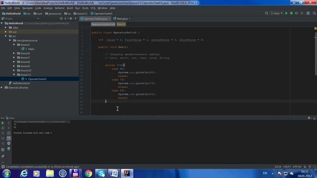The width and height of the screenshot is (317, 178).
Task: Click foo() method breadcrumb above editor
Action: [x=121, y=24]
